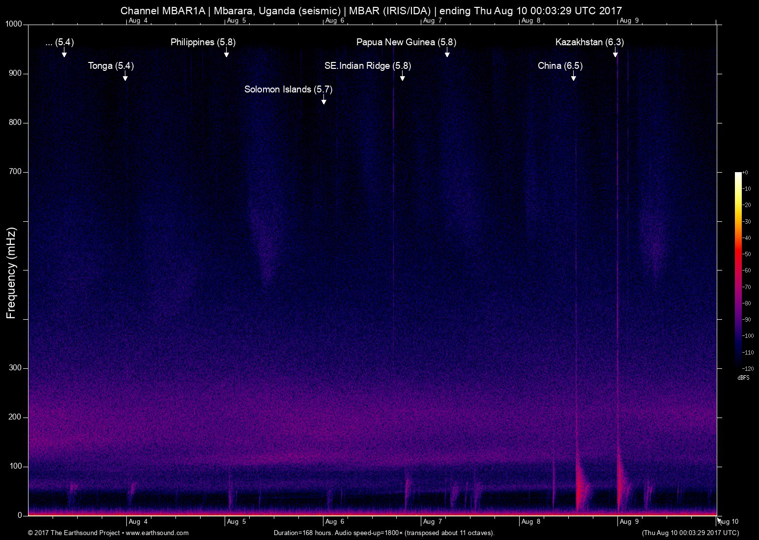Select the Tonga (5.4) marker arrow
This screenshot has height=540, width=759.
pyautogui.click(x=125, y=79)
